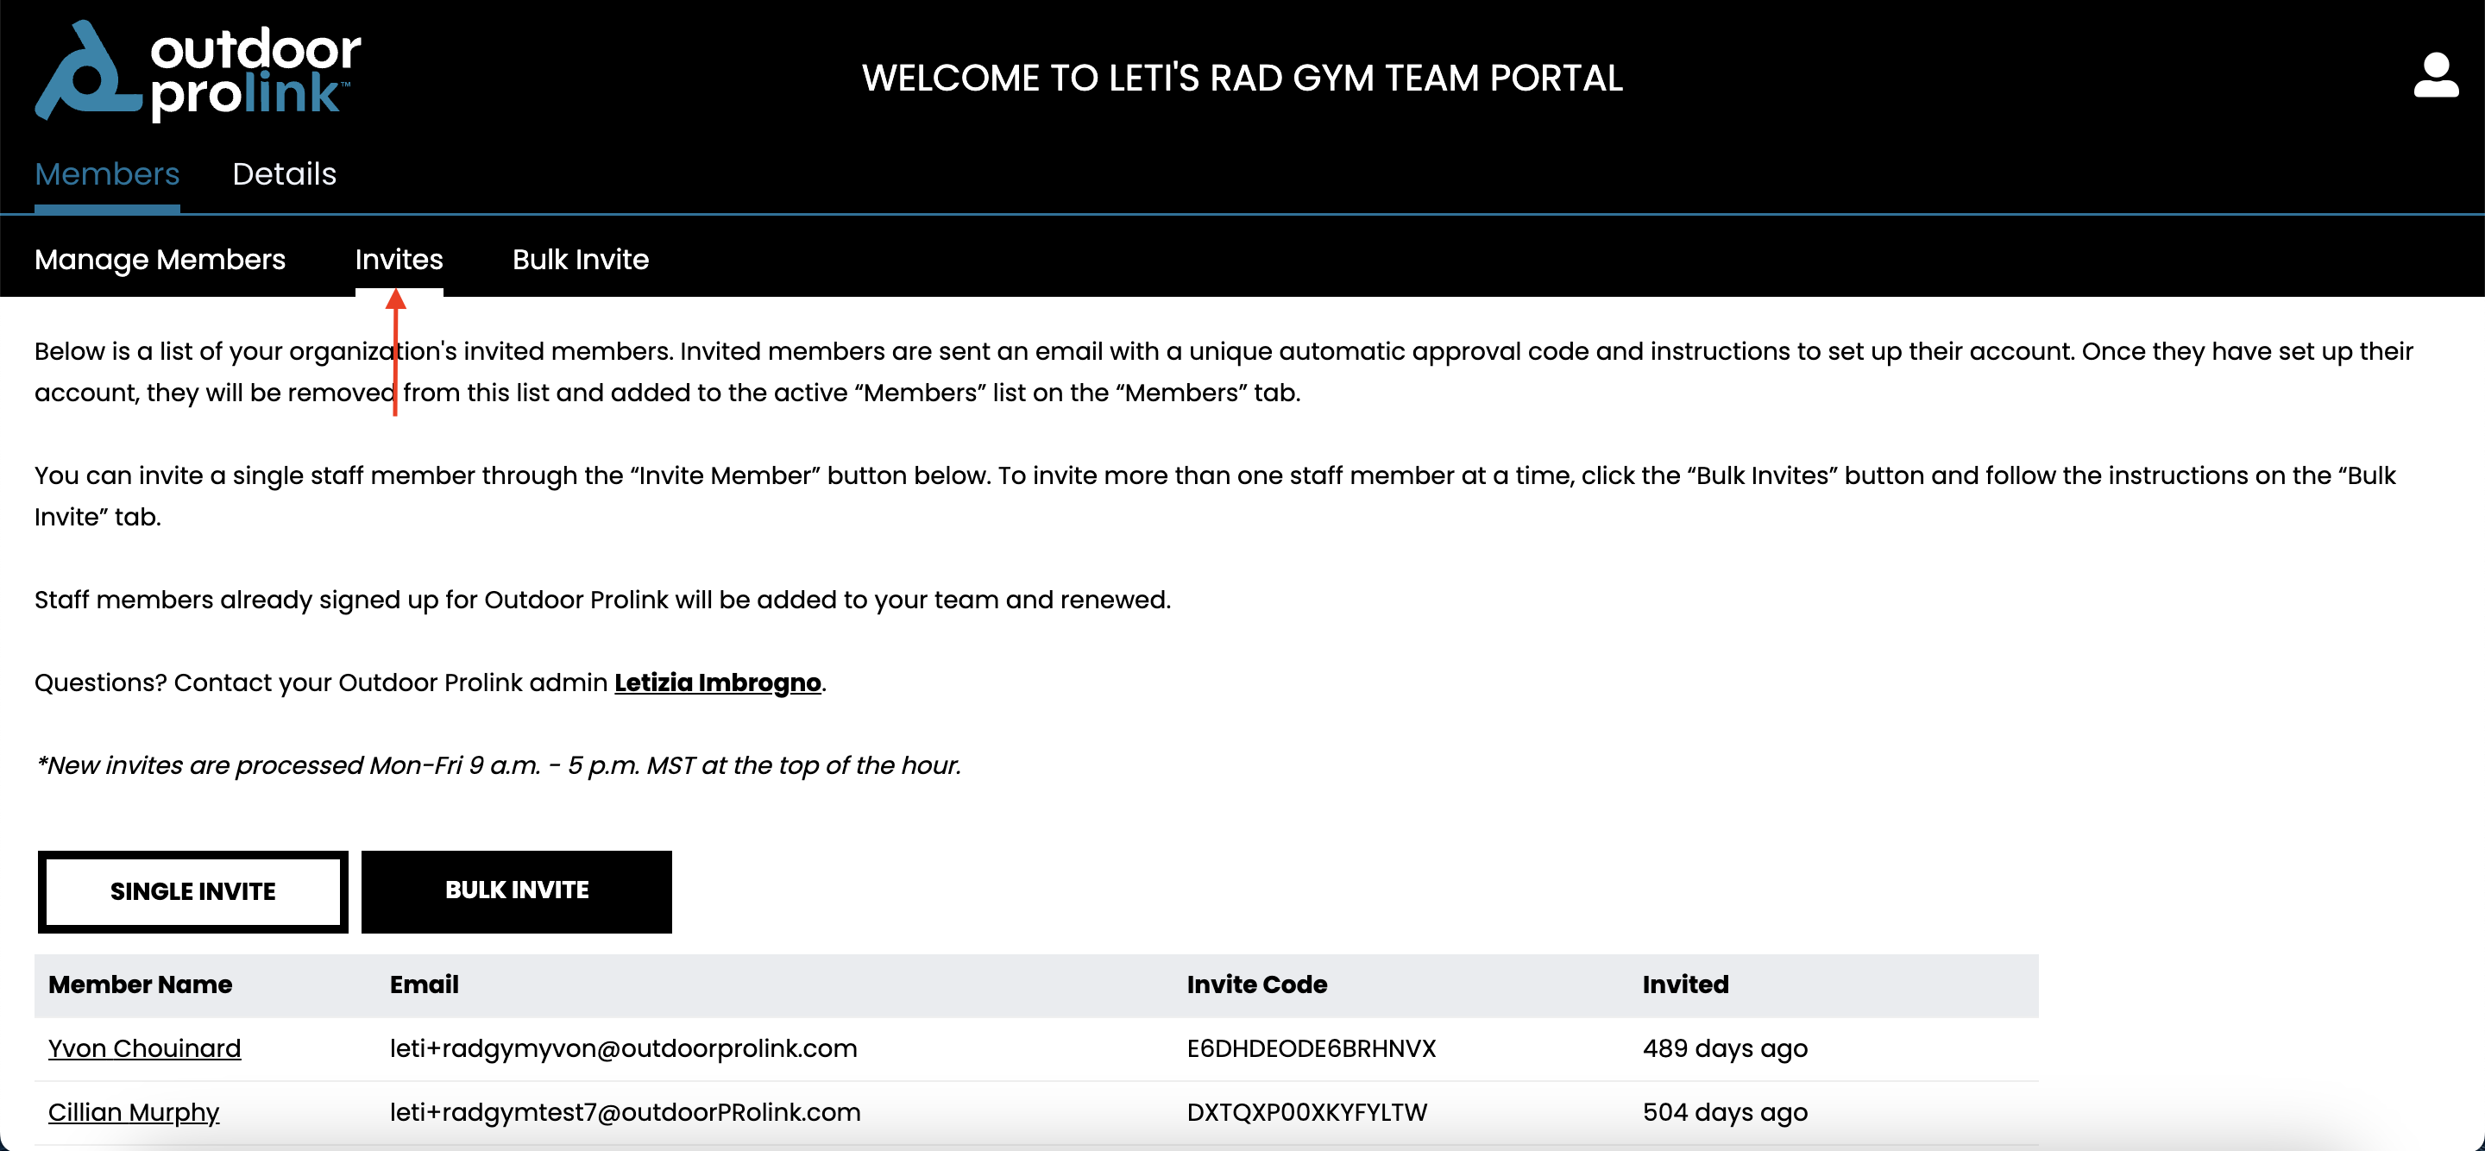
Task: Open the Manage Members section
Action: (159, 259)
